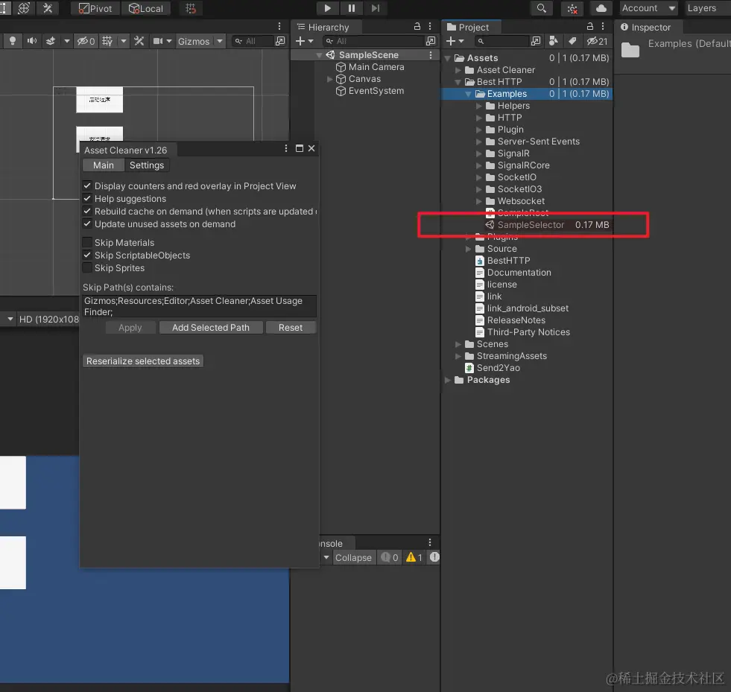This screenshot has height=692, width=731.
Task: Expand the Canvas object
Action: point(329,79)
